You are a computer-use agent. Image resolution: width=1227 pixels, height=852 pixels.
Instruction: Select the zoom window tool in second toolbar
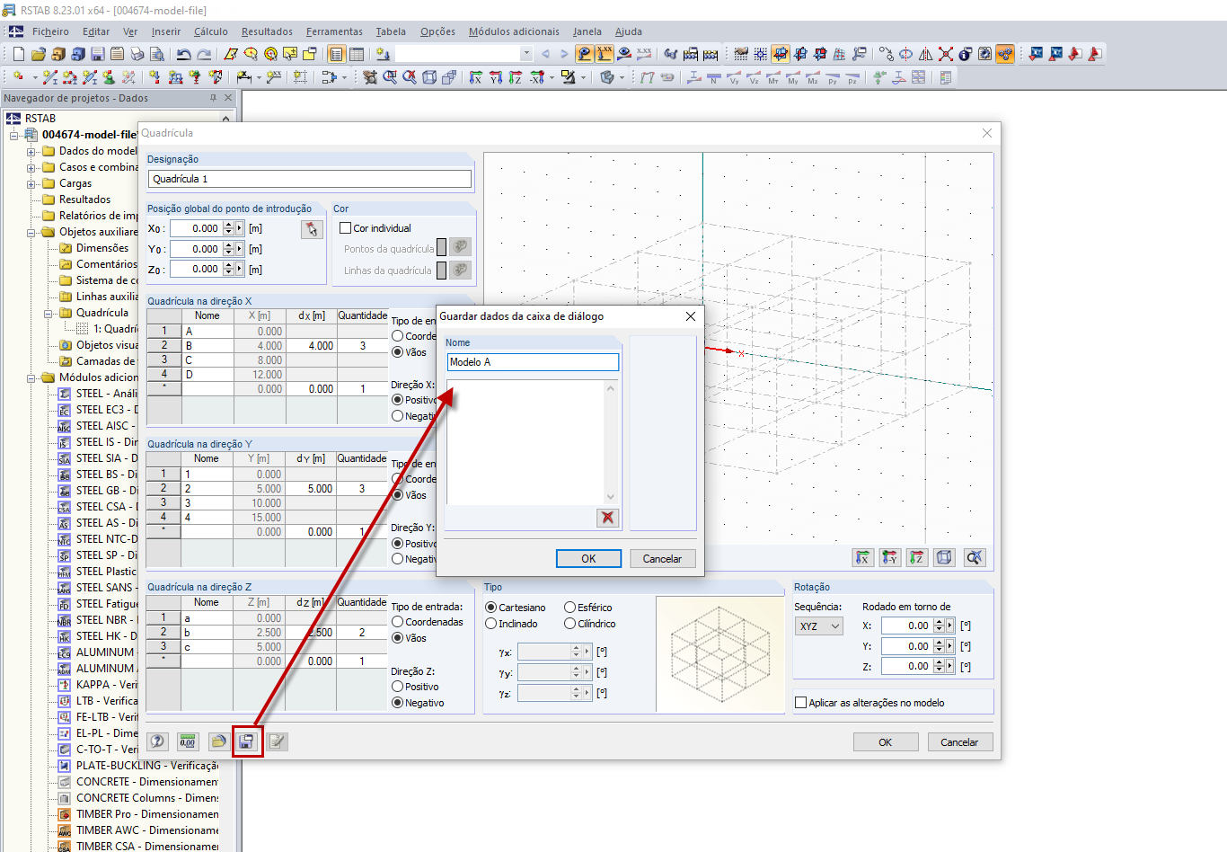390,77
